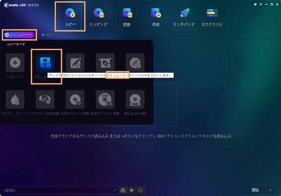Select the メインムービー copy mode icon
The image size is (281, 196).
tap(45, 63)
